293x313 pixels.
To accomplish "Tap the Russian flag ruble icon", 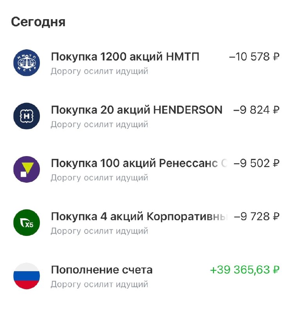I will tap(27, 276).
